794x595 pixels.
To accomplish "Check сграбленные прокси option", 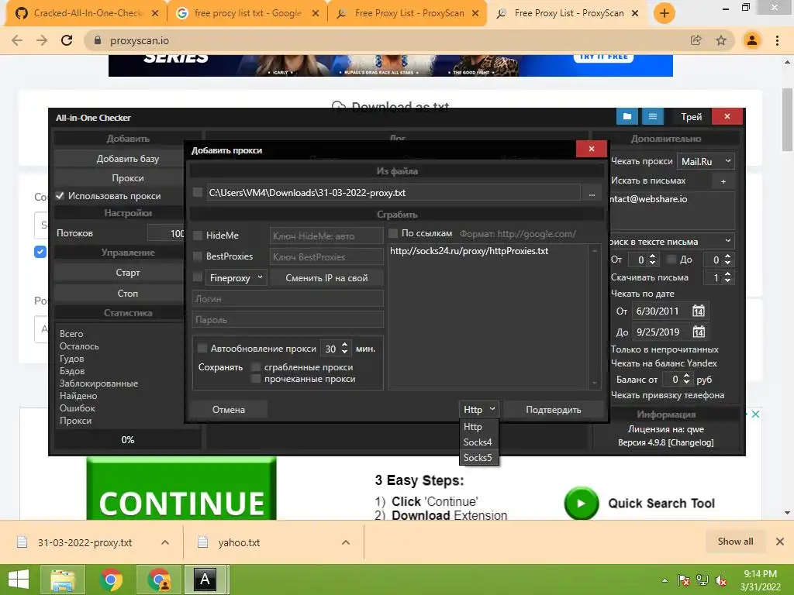I will point(256,366).
